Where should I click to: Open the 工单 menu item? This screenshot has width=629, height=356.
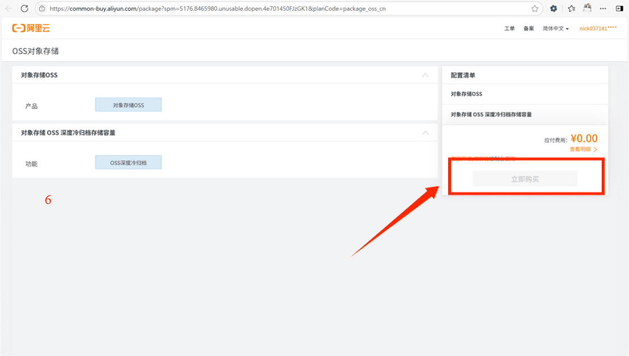(510, 28)
